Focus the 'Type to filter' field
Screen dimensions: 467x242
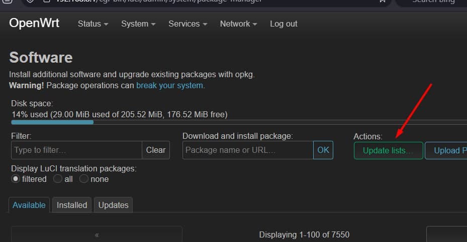click(76, 150)
